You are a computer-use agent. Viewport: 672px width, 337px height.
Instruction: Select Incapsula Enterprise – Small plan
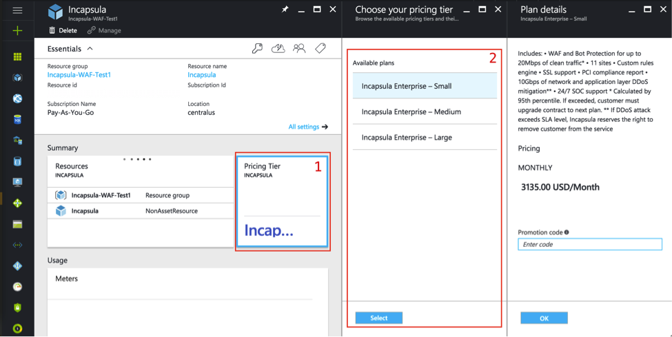click(425, 86)
